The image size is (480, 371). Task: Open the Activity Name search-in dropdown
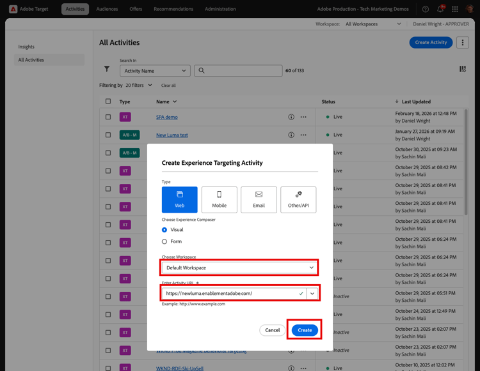(155, 70)
